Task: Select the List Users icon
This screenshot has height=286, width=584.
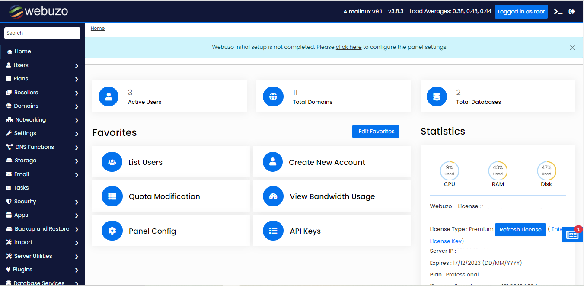Action: pyautogui.click(x=112, y=162)
